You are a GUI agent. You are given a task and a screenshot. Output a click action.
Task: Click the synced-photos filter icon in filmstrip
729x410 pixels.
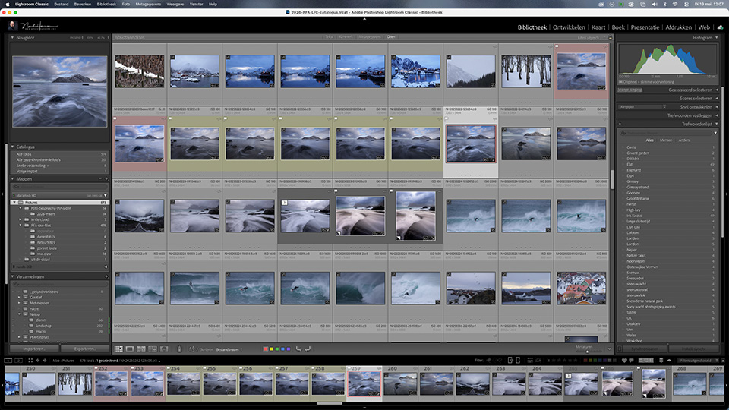pyautogui.click(x=510, y=360)
